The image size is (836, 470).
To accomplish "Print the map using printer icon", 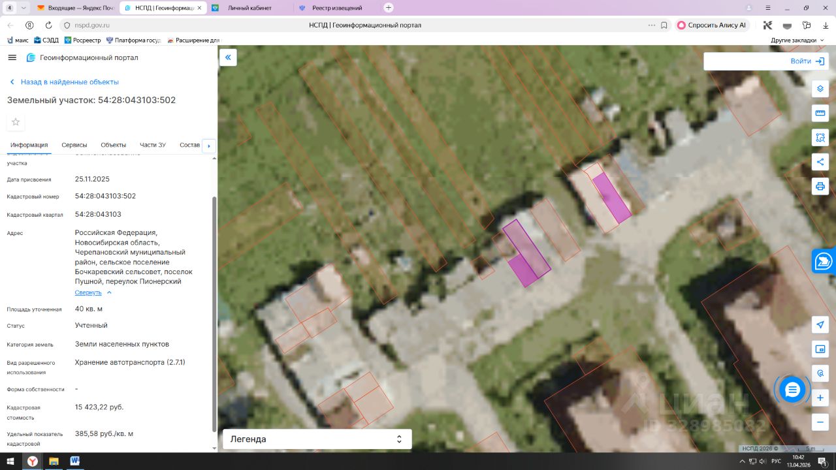I will coord(820,186).
